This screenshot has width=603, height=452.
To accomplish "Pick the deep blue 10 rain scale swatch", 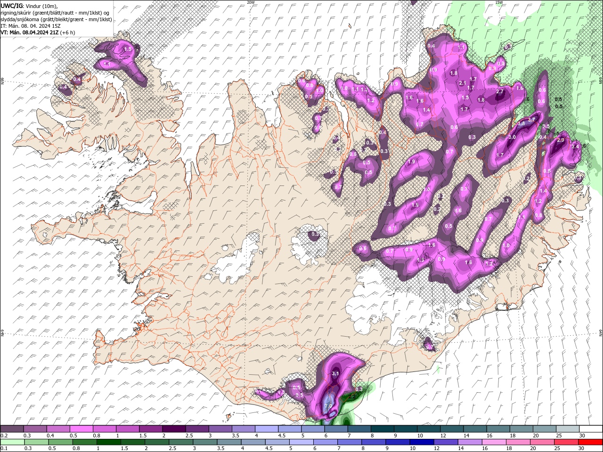I will pyautogui.click(x=422, y=442).
